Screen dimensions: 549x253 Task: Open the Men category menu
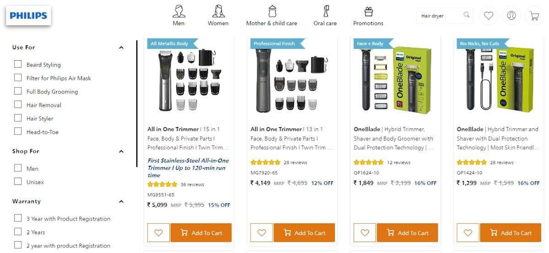point(178,15)
